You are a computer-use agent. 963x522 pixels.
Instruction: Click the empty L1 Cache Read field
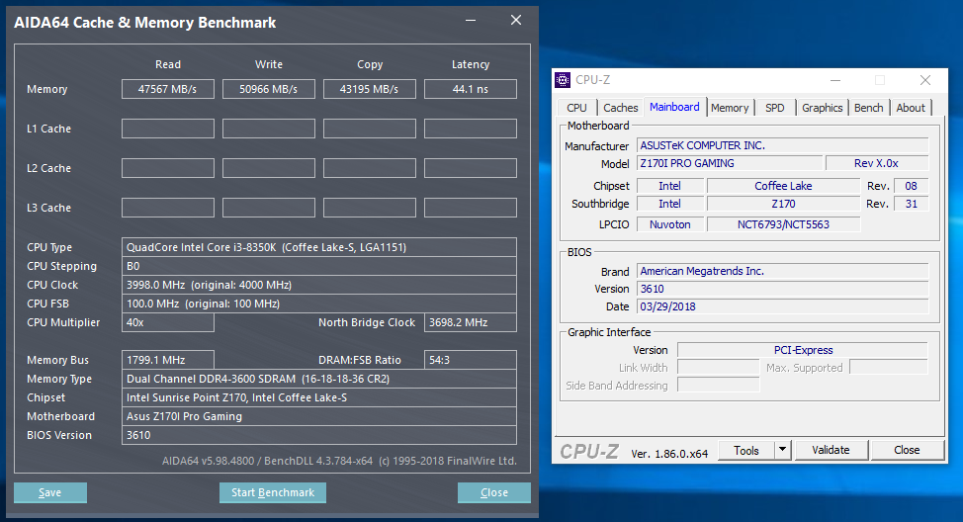pyautogui.click(x=168, y=129)
